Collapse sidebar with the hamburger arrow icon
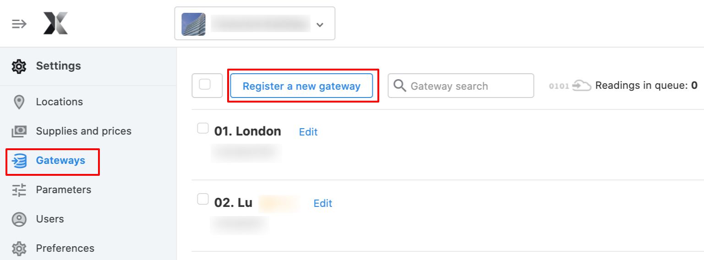The height and width of the screenshot is (260, 704). [x=19, y=24]
